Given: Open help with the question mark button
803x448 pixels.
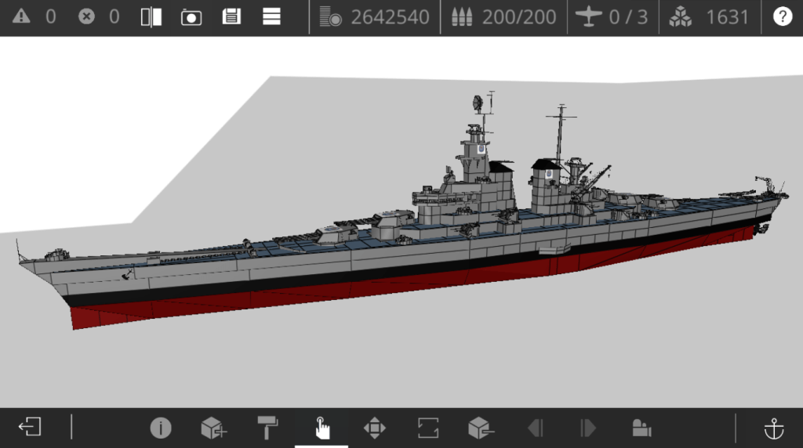Looking at the screenshot, I should pos(782,17).
